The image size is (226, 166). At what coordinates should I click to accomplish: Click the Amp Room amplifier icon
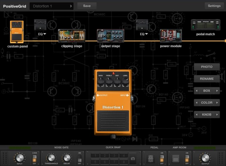tap(176, 159)
